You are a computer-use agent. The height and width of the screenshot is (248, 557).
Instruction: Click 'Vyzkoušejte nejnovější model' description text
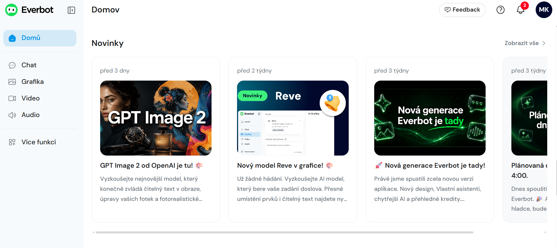point(151,189)
